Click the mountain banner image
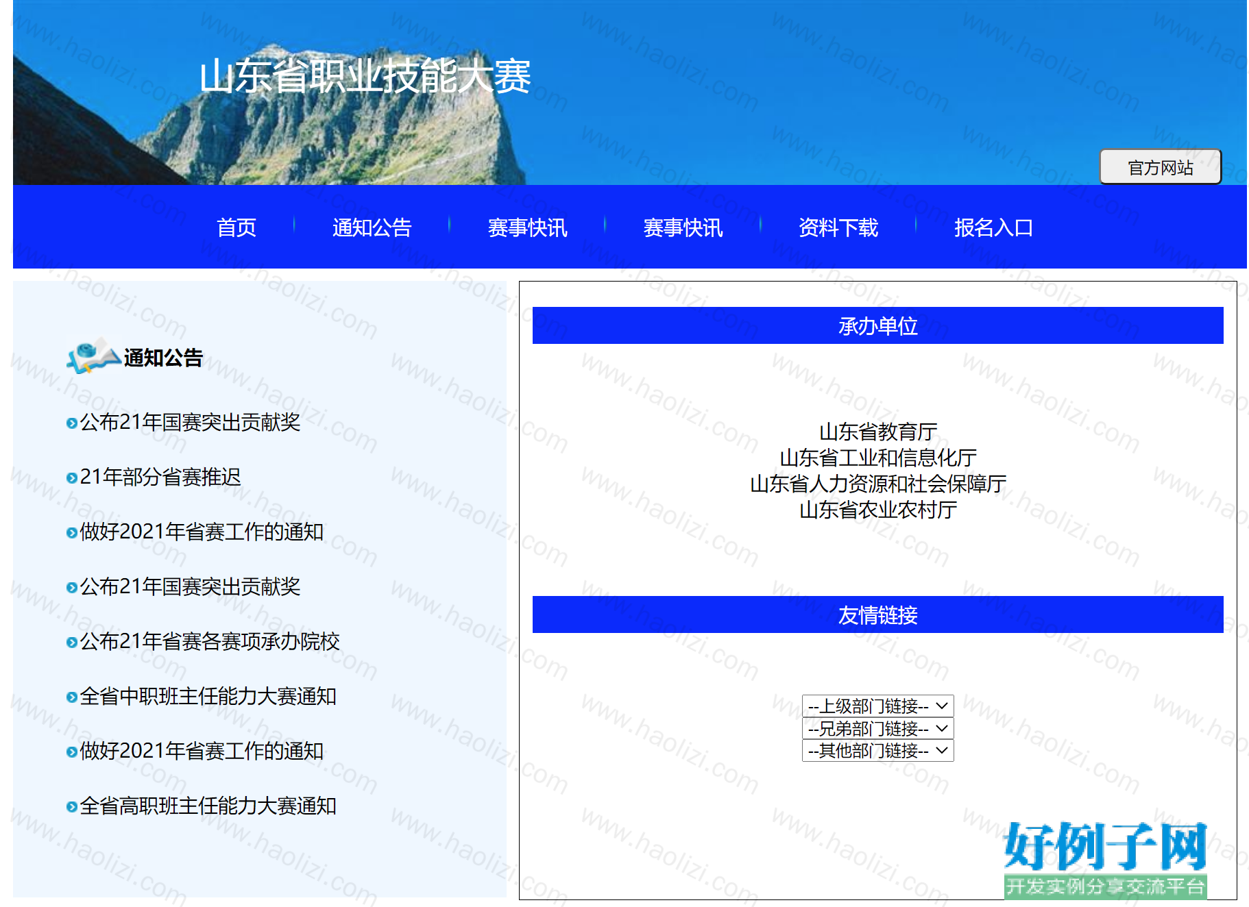Screen dimensions: 1249x907 (x=629, y=92)
